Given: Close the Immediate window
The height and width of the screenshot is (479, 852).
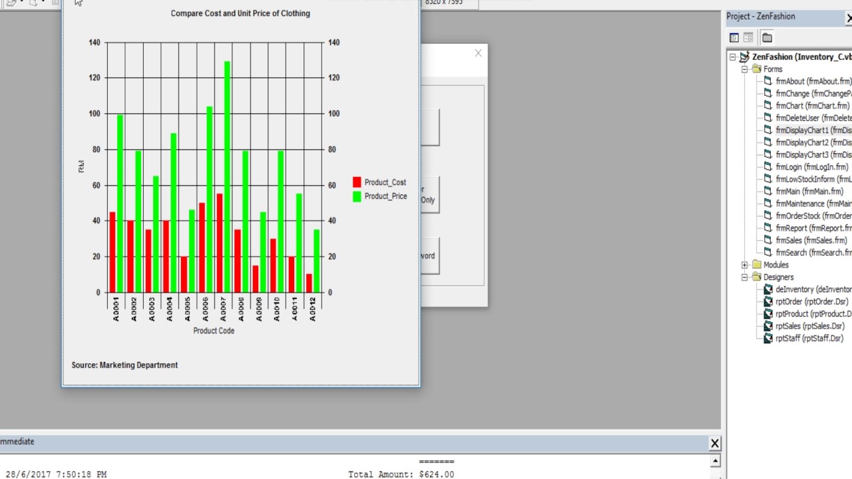Looking at the screenshot, I should pyautogui.click(x=714, y=443).
